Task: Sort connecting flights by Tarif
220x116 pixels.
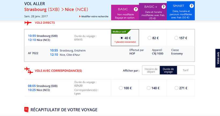Action: click(185, 70)
